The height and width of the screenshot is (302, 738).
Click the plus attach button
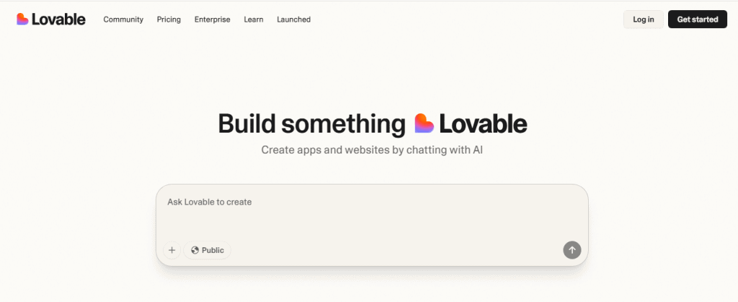pyautogui.click(x=172, y=250)
